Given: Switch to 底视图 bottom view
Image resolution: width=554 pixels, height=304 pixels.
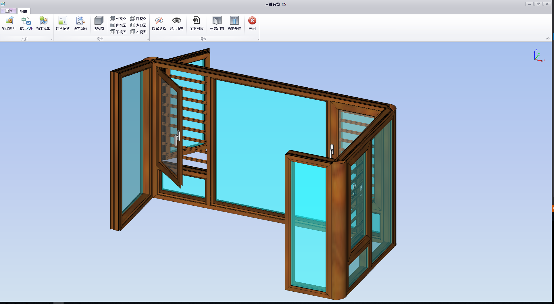Looking at the screenshot, I should coord(138,19).
